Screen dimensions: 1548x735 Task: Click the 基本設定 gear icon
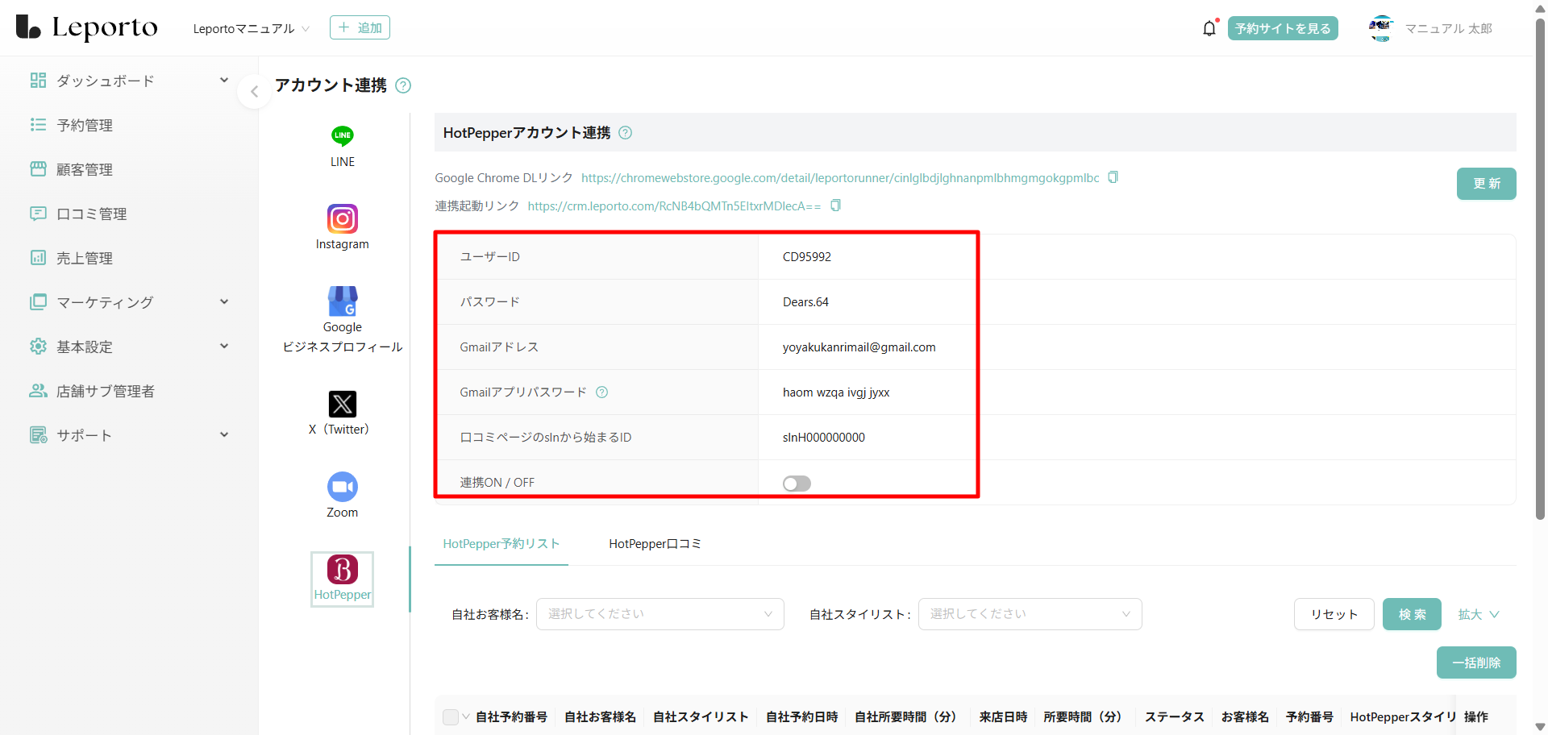38,347
